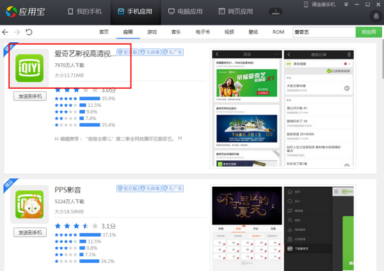Click the 3.1分 rating score
This screenshot has height=271, width=384.
[x=109, y=226]
